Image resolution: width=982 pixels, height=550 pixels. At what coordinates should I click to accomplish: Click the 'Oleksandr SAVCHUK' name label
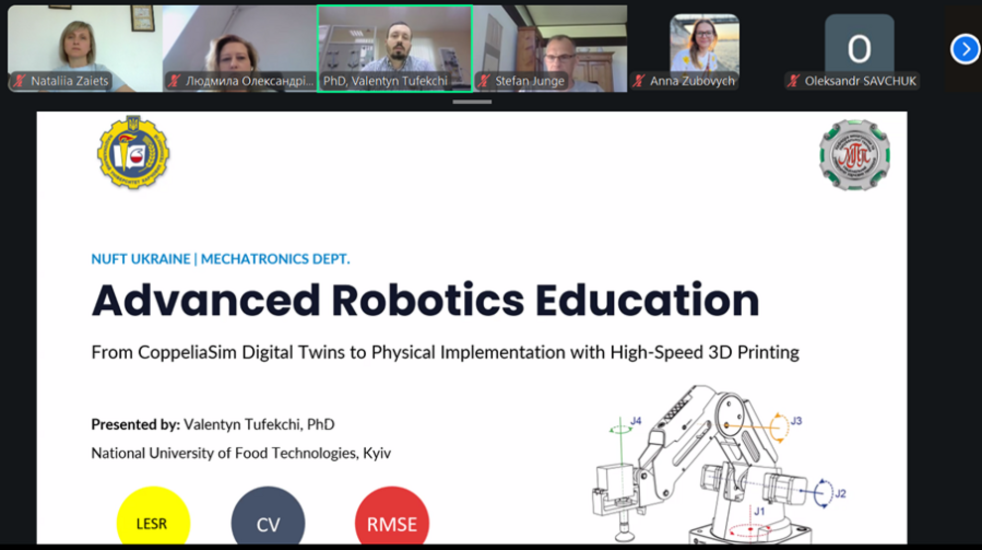pos(860,80)
